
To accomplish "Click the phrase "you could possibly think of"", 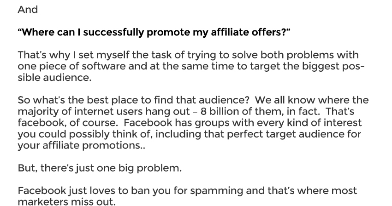I will (85, 134).
